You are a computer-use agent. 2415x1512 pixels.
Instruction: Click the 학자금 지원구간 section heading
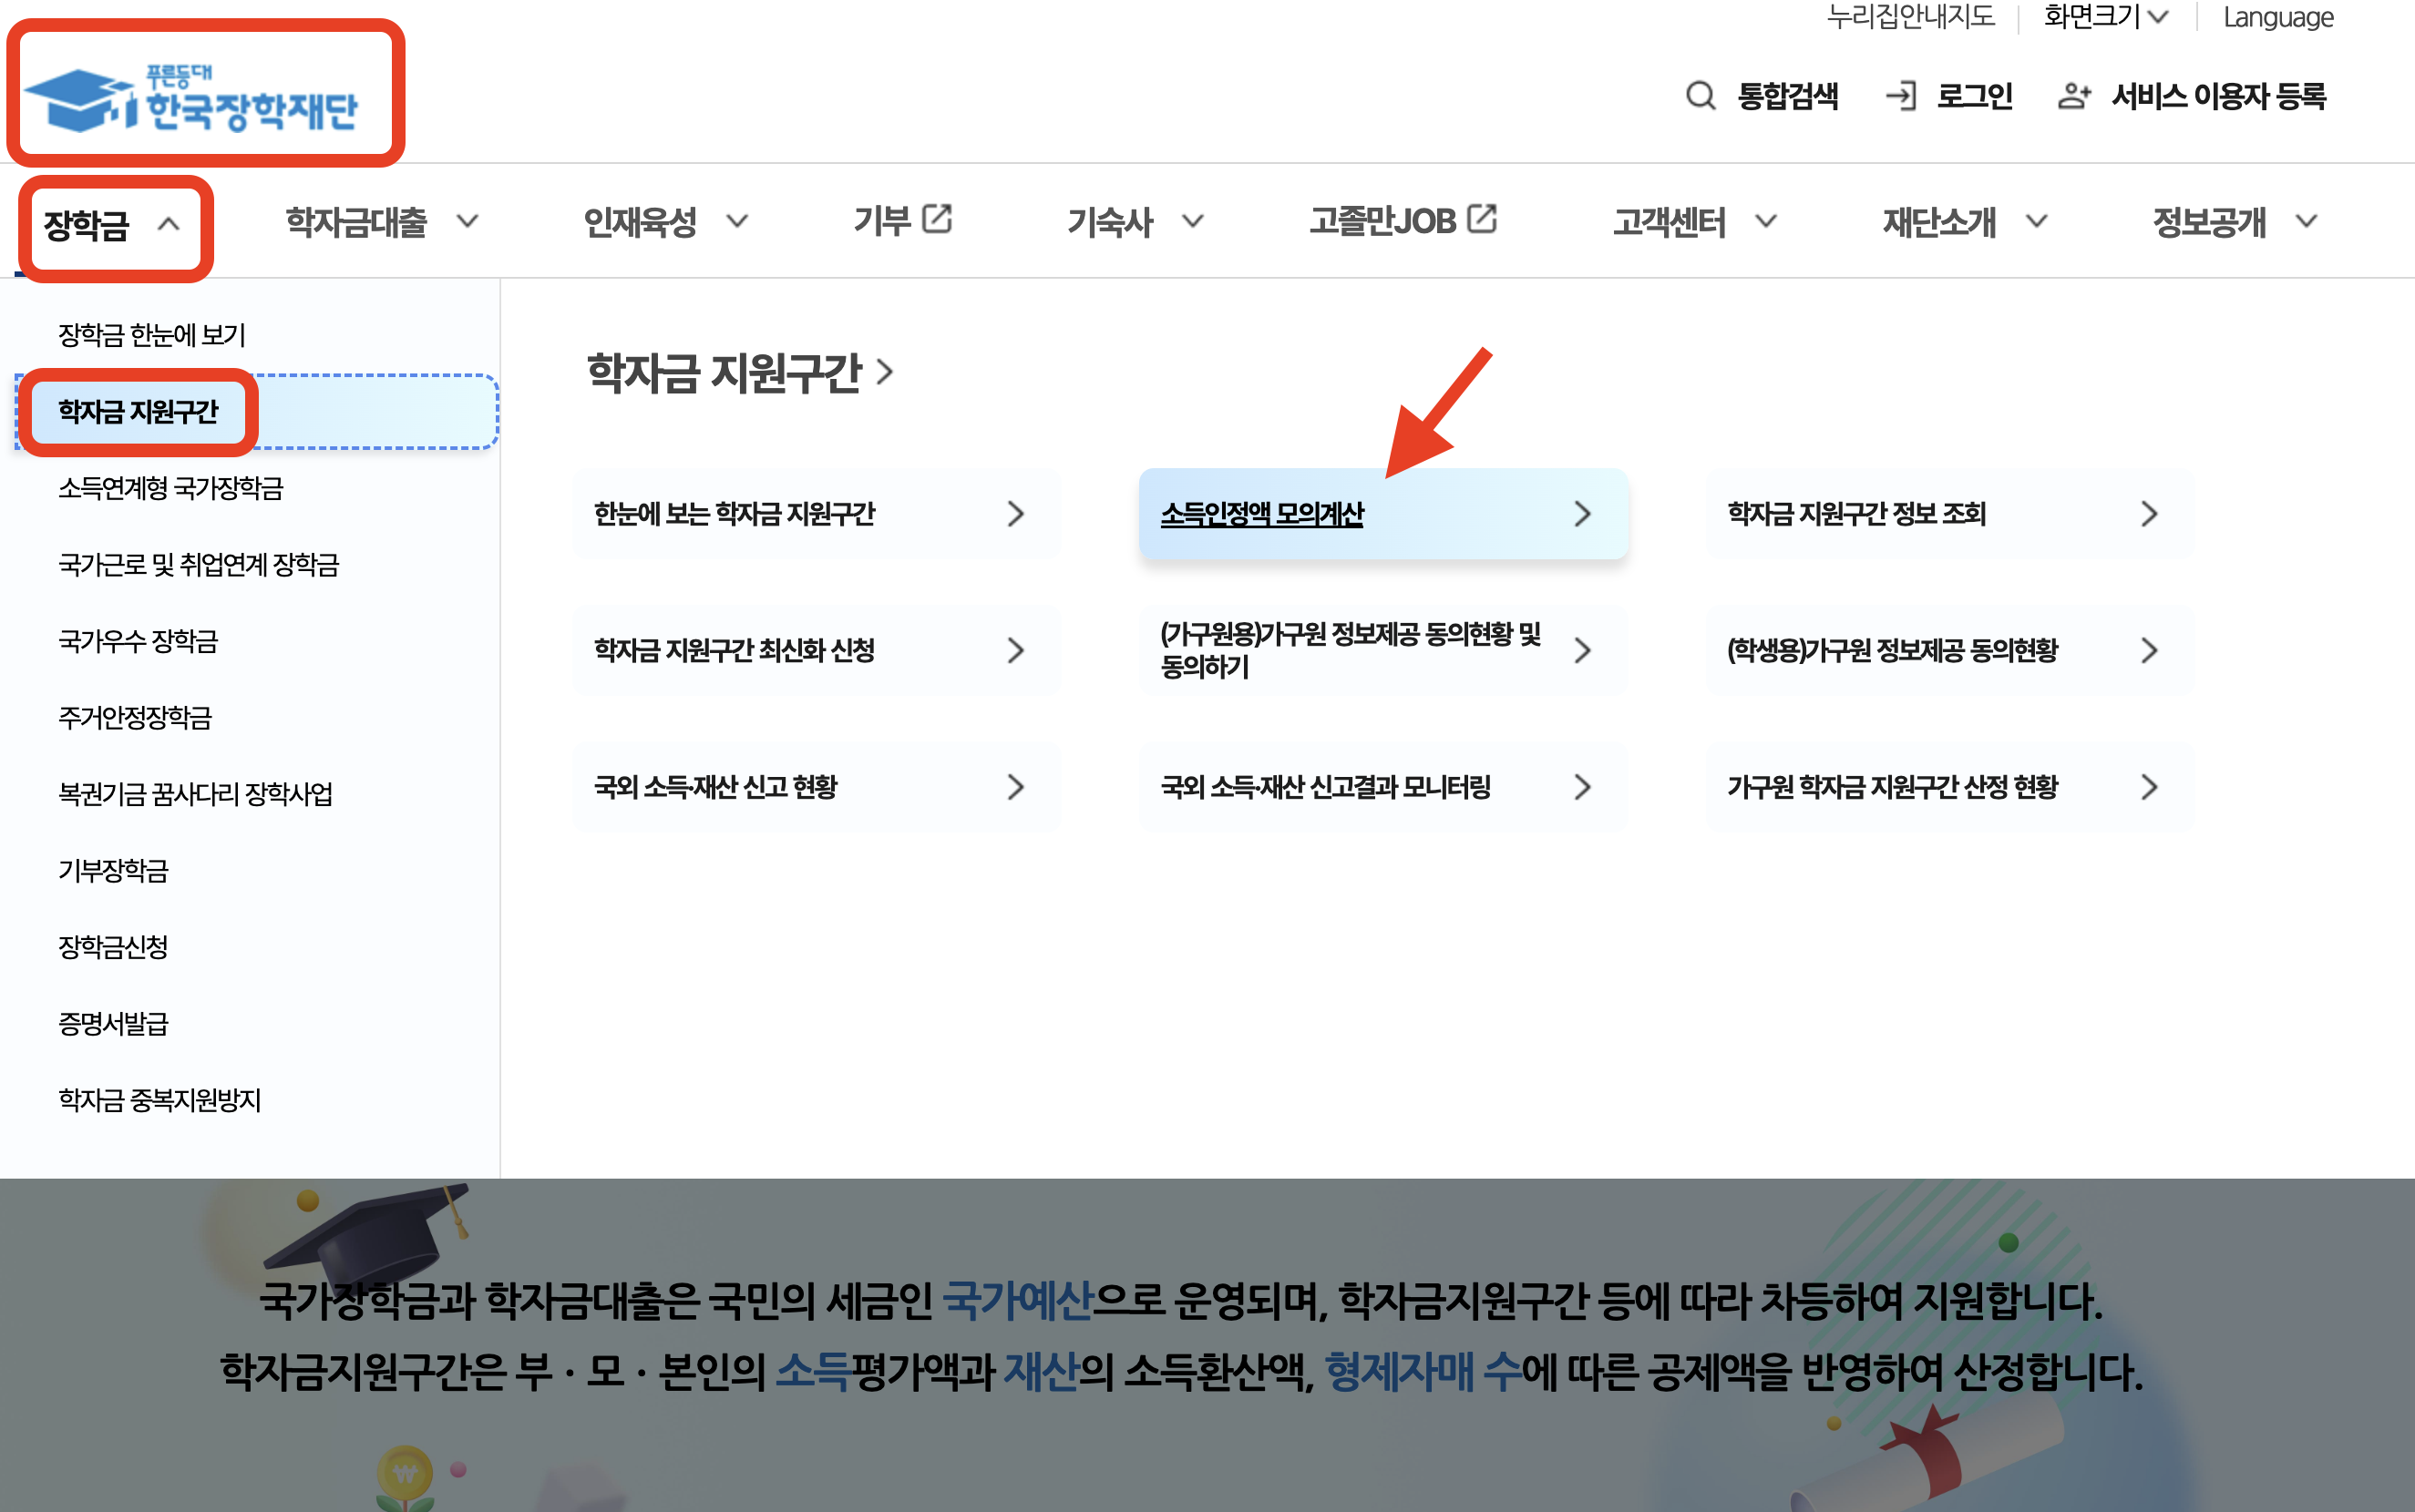point(724,373)
